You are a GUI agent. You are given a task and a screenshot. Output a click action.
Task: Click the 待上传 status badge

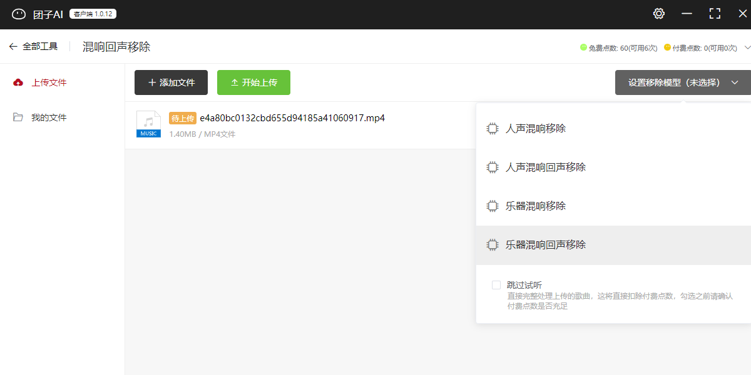(183, 118)
